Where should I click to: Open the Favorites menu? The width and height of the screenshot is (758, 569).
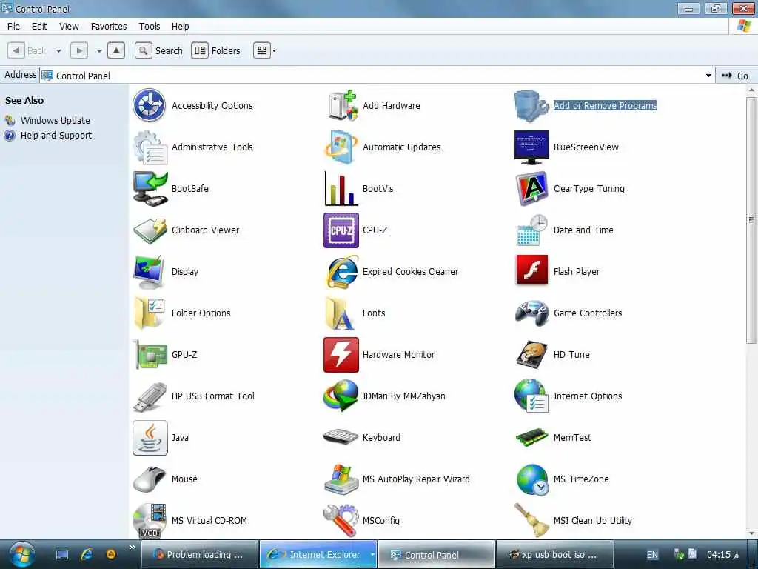(x=109, y=26)
